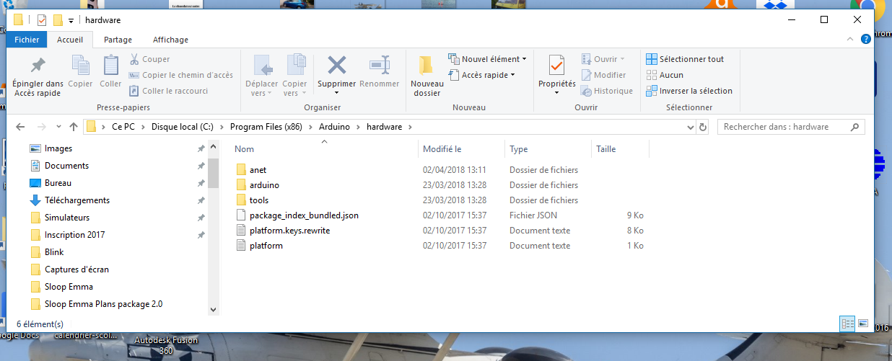Click Inverser la sélection
Screen dimensions: 892x361
tap(689, 91)
